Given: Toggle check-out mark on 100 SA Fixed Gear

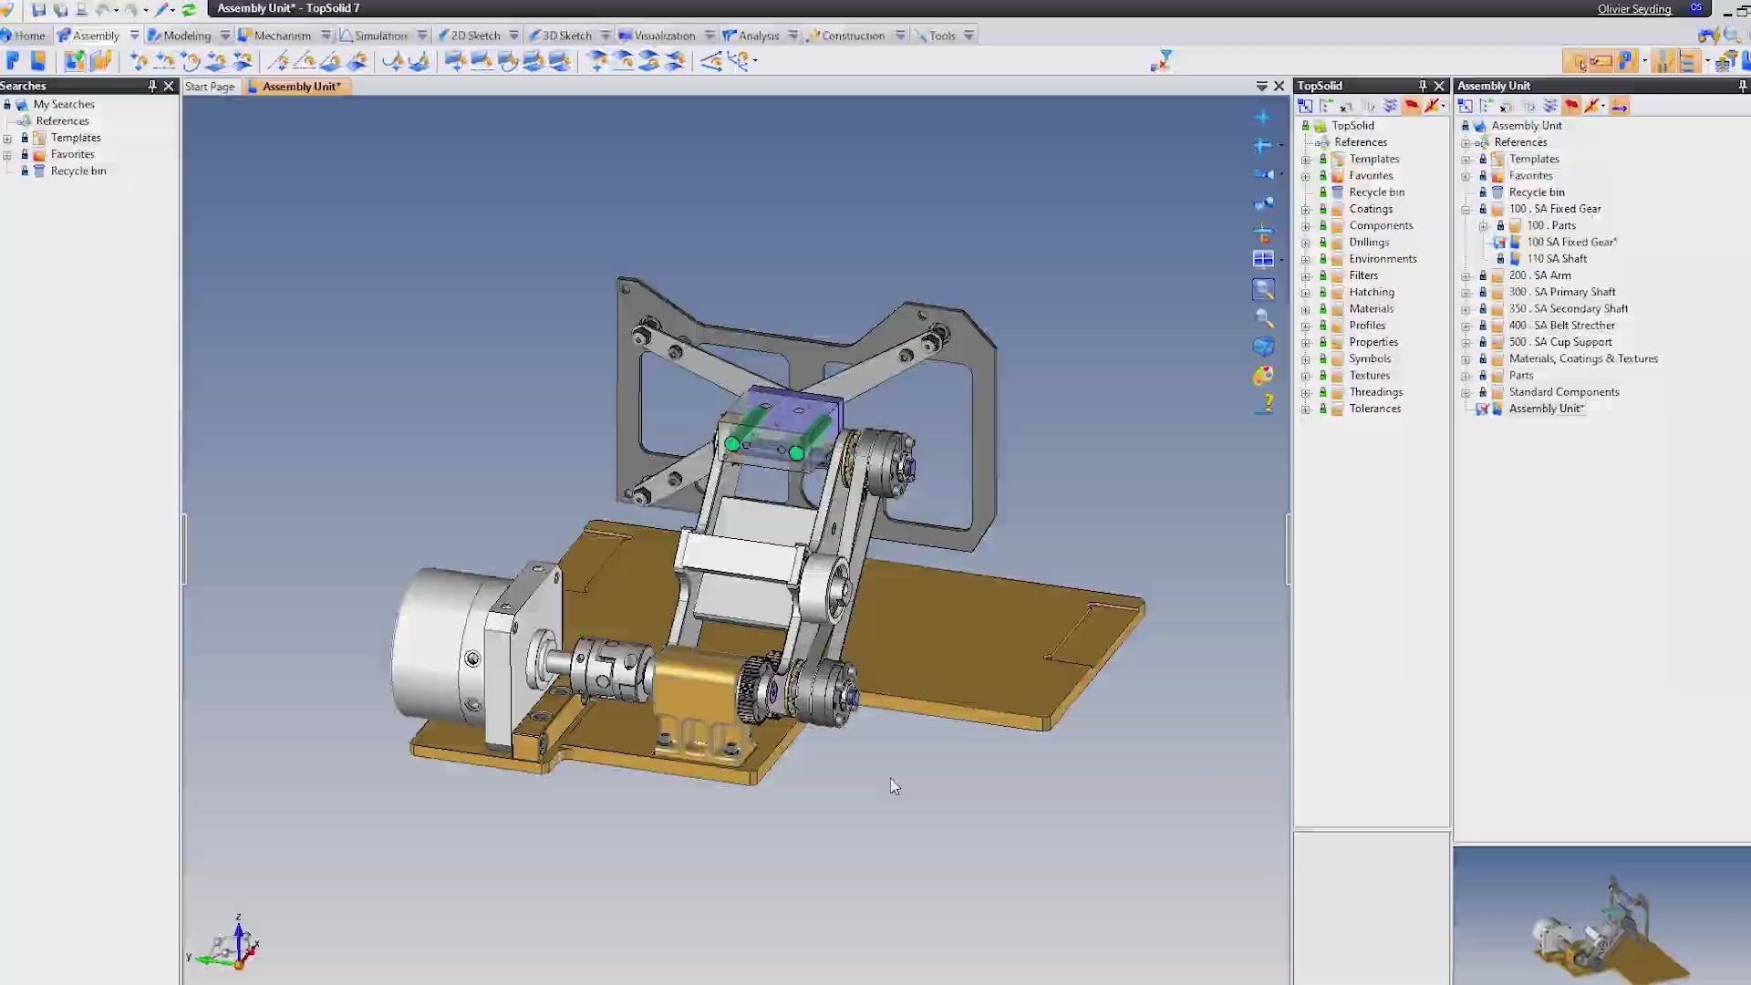Looking at the screenshot, I should pos(1498,243).
